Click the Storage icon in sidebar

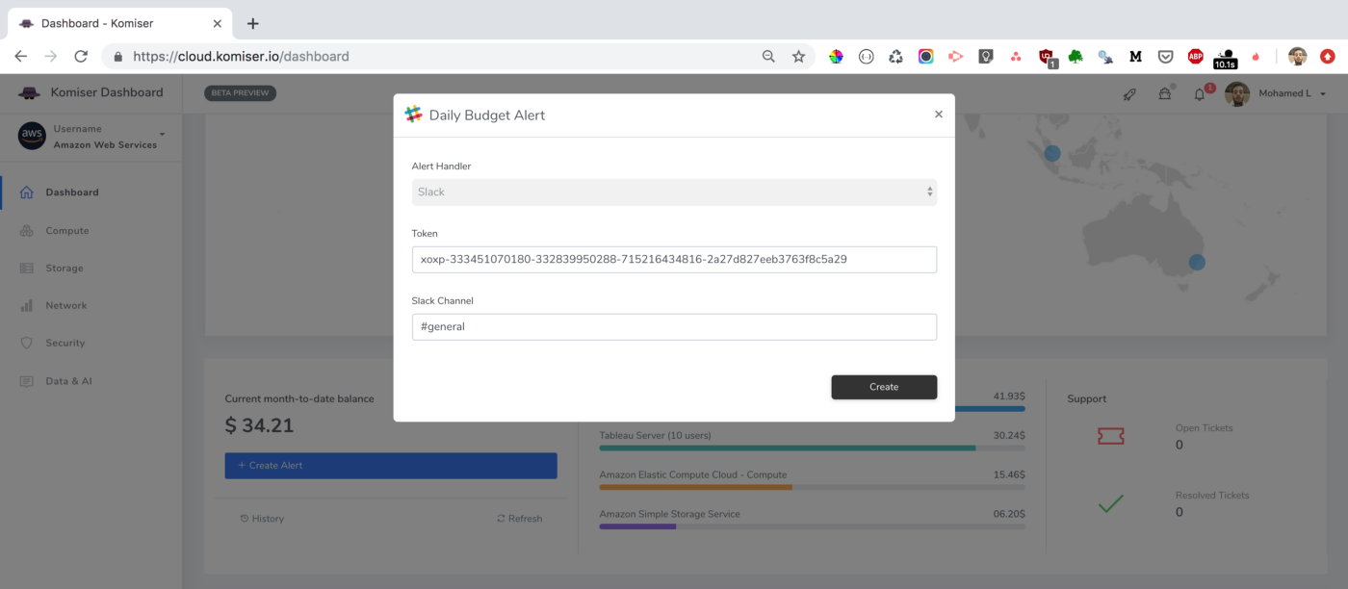click(x=27, y=268)
